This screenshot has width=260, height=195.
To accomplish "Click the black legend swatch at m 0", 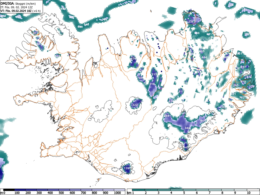I will point(9,190).
